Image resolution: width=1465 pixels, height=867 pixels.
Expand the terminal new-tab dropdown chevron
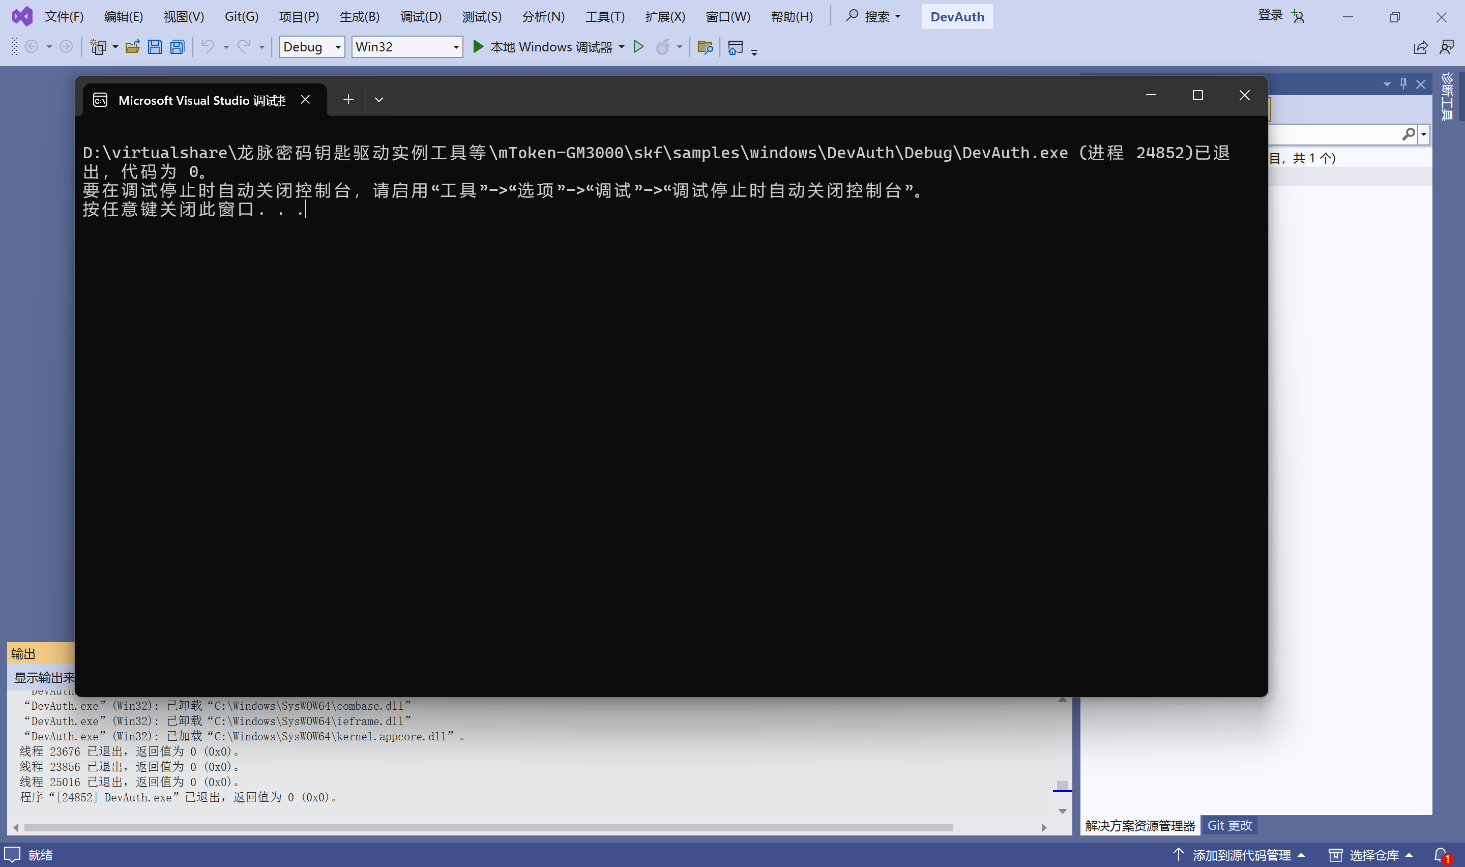point(379,100)
